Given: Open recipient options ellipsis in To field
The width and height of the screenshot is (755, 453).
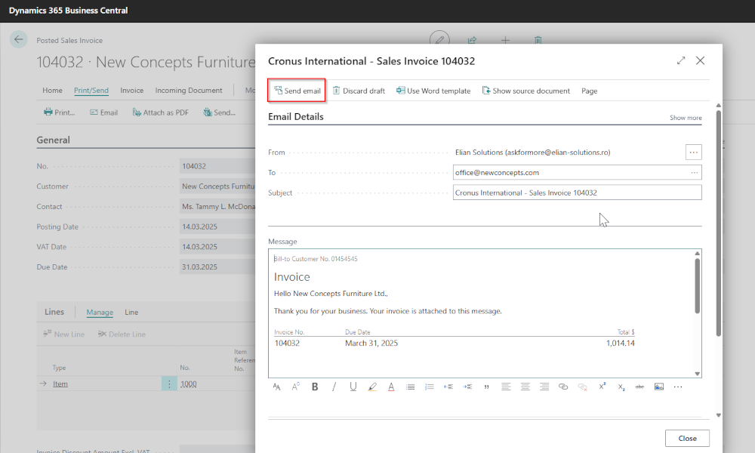Looking at the screenshot, I should click(695, 172).
